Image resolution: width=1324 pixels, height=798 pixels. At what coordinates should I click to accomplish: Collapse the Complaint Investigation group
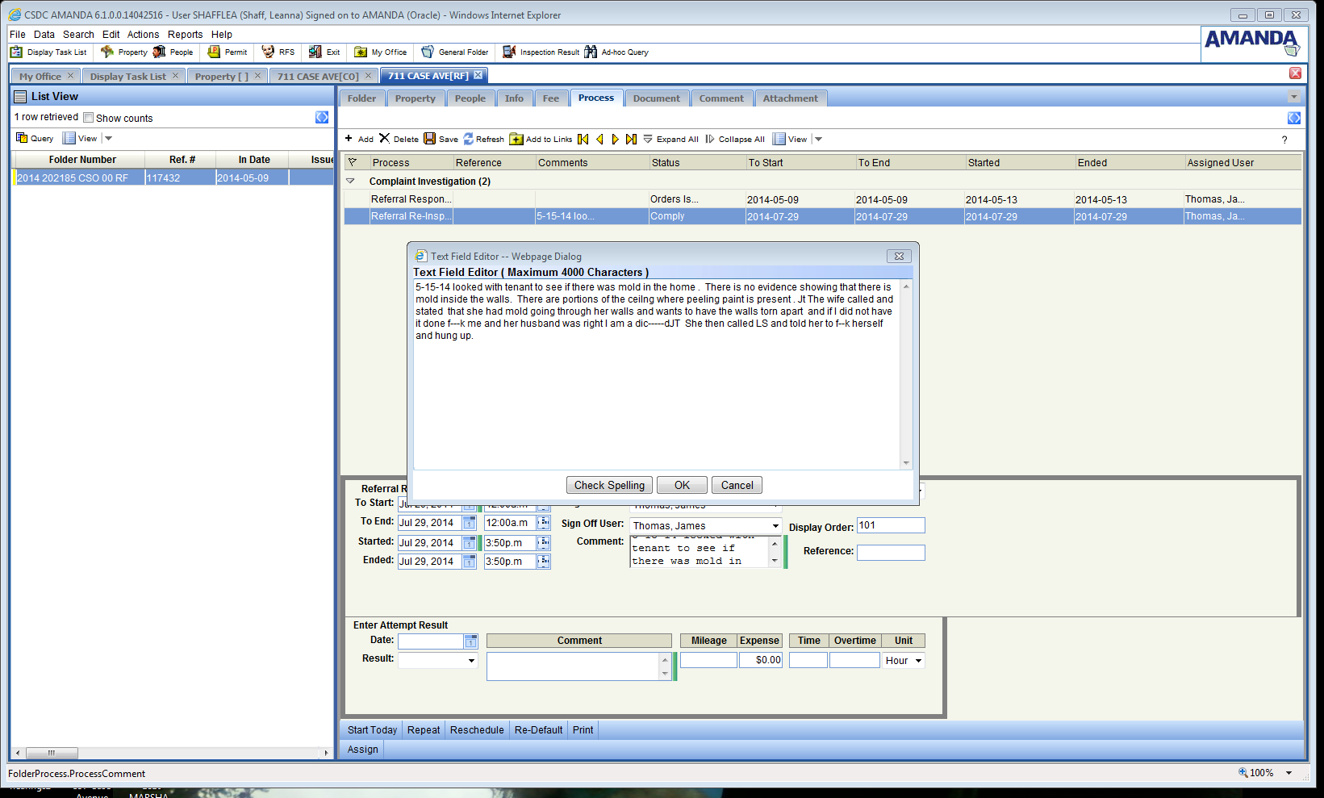pos(350,182)
